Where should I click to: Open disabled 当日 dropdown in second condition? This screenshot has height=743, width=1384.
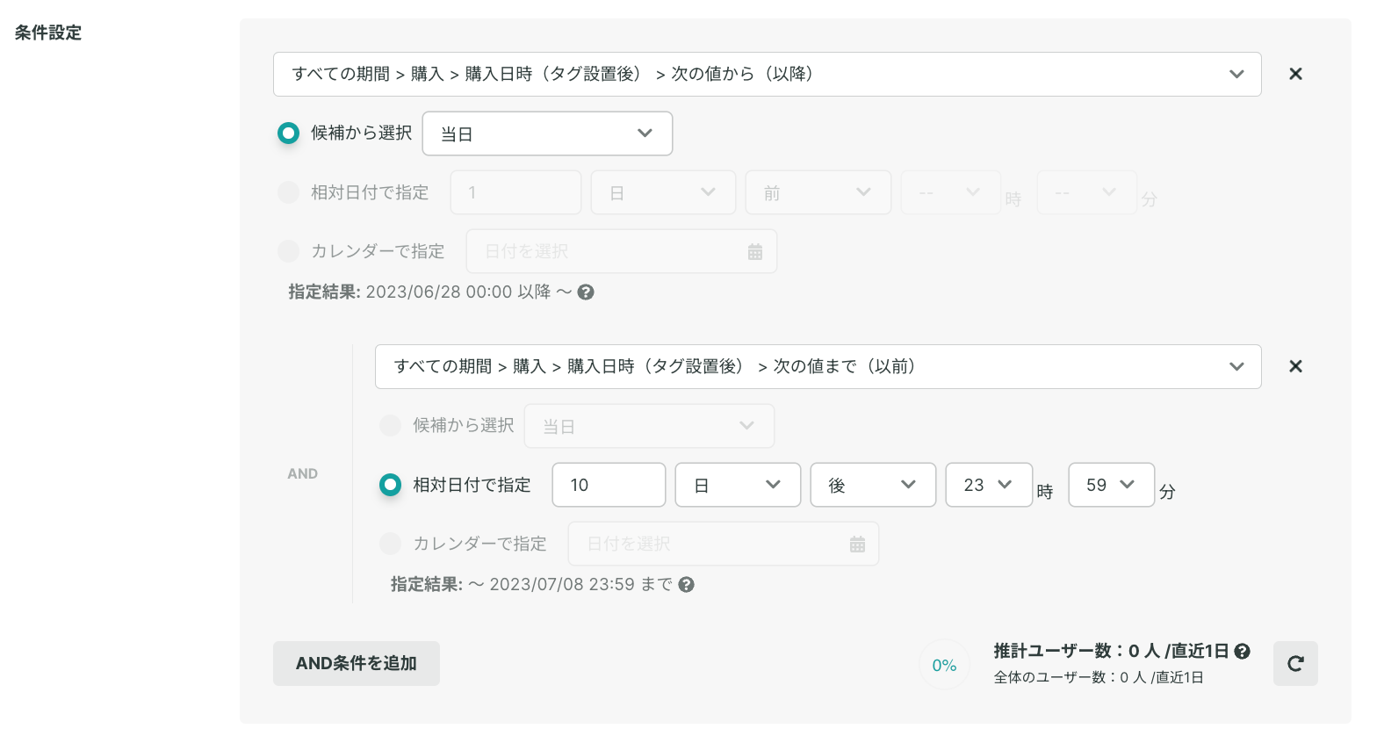coord(649,426)
